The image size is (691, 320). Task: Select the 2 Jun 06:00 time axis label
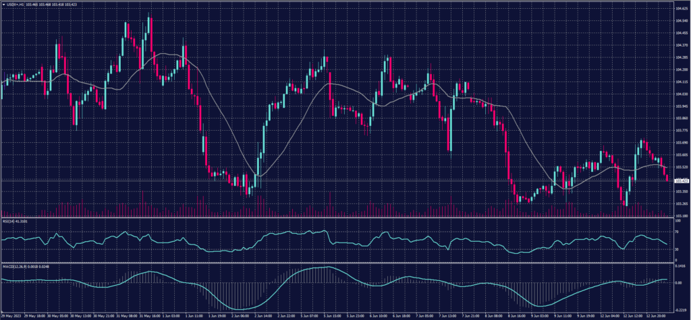(x=242, y=314)
